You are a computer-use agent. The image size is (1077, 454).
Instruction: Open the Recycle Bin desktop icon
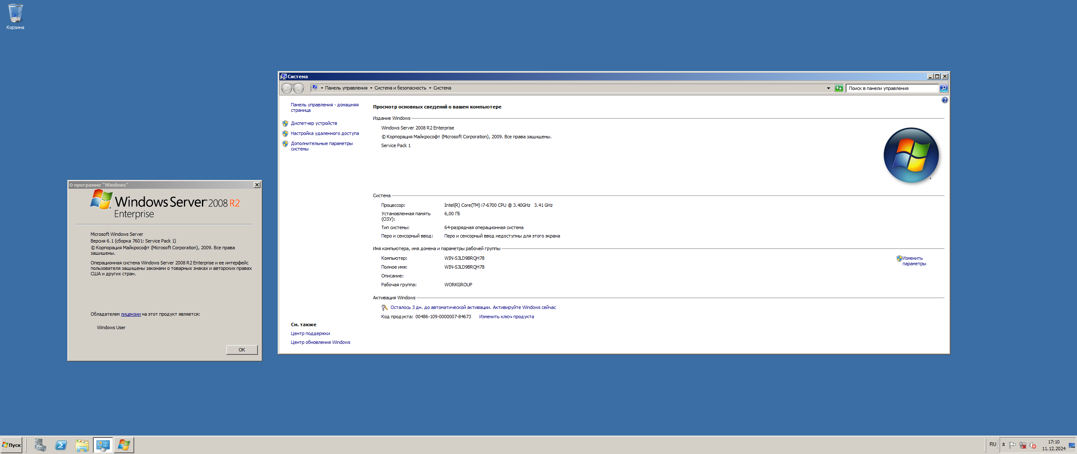point(15,17)
